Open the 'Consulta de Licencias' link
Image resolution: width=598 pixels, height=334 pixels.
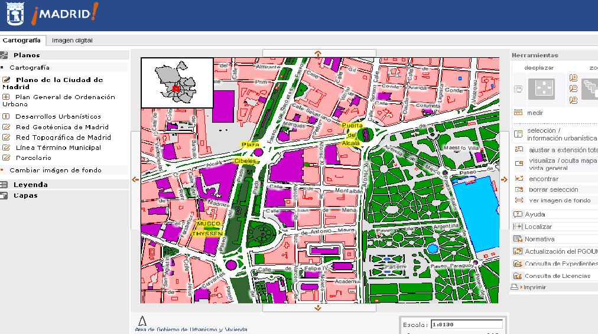557,276
